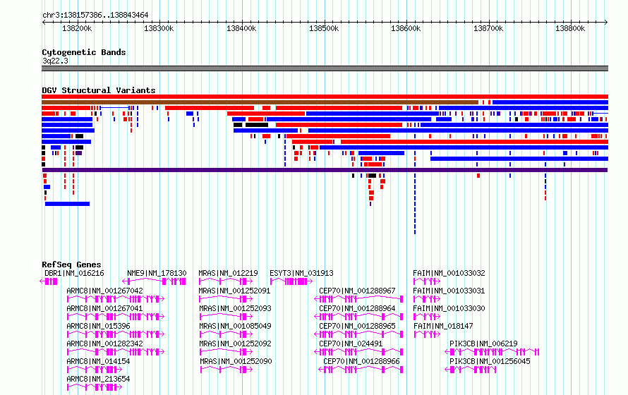
Task: Select the ARMC8|NM_001267042 transcript label
Action: tap(105, 291)
